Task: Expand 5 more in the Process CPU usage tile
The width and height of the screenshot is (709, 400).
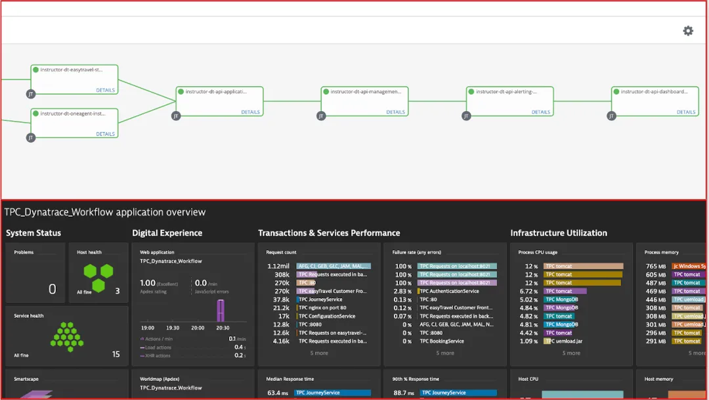Action: 571,353
